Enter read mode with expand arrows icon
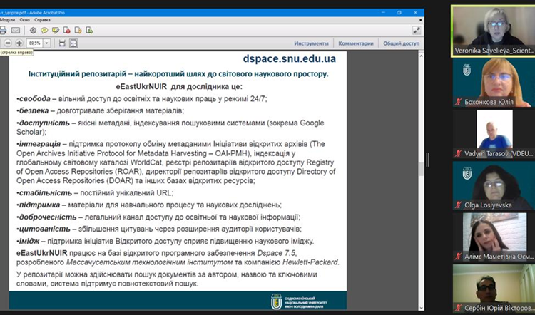535x315 pixels. [x=417, y=31]
